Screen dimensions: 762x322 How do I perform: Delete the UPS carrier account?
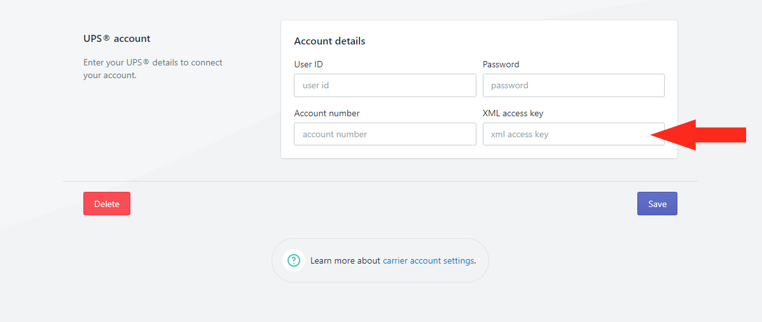pyautogui.click(x=107, y=204)
